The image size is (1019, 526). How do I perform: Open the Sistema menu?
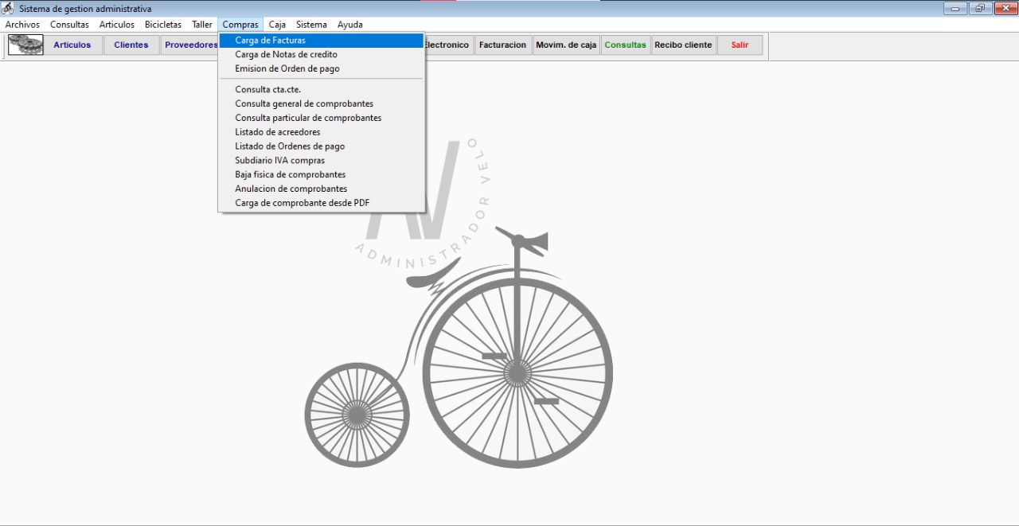(311, 25)
